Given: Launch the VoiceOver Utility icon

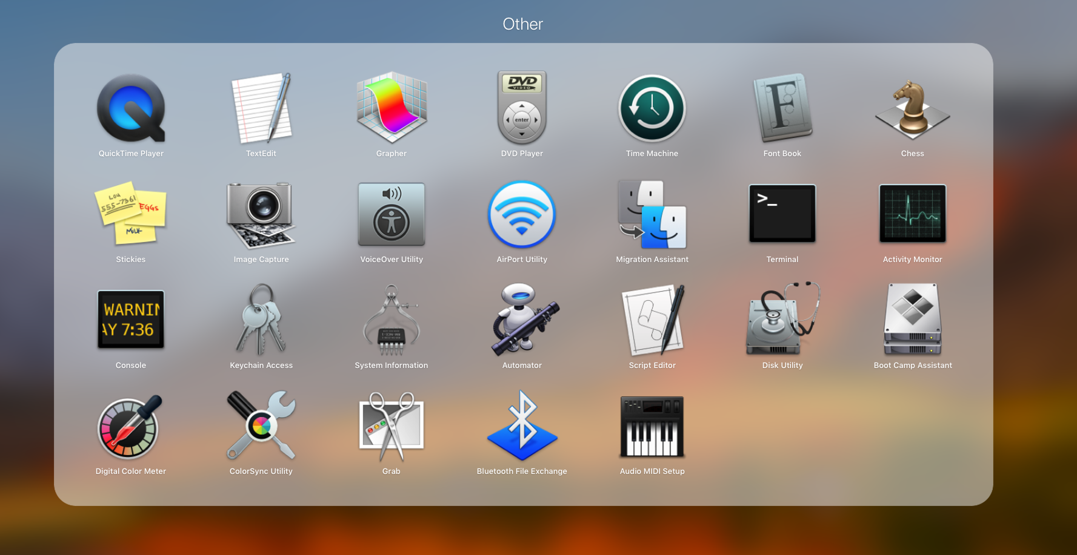Looking at the screenshot, I should [392, 214].
